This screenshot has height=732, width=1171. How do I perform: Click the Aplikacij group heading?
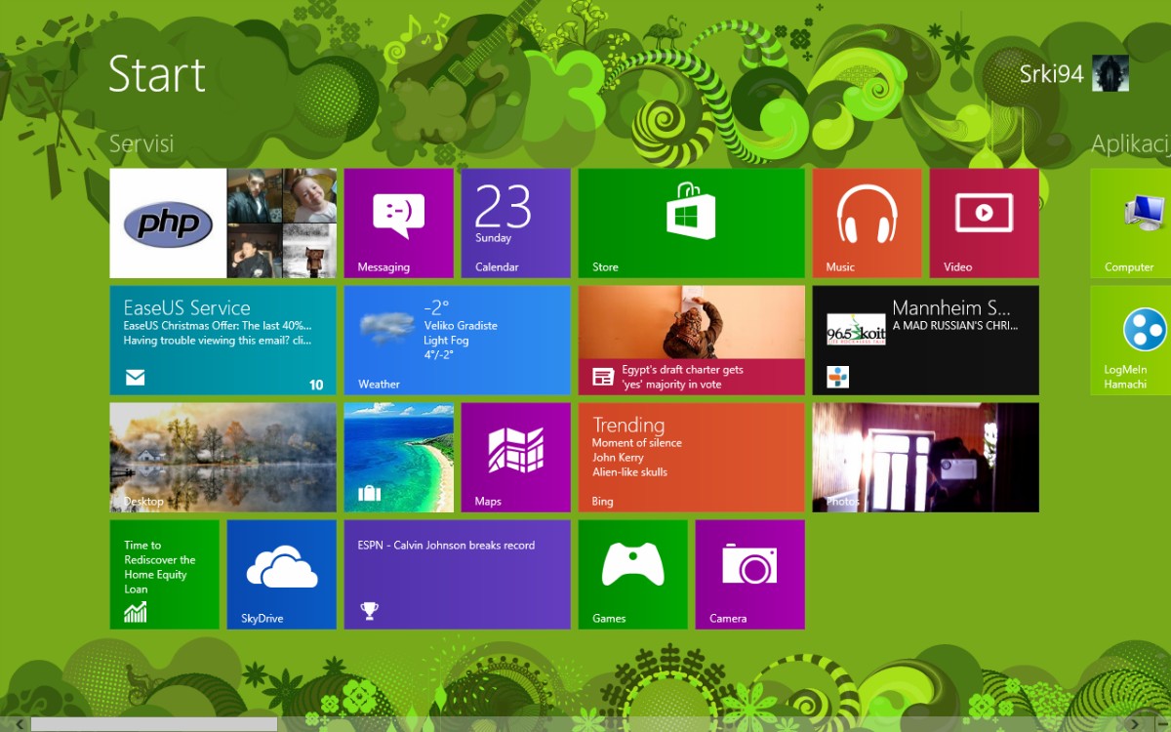point(1131,144)
